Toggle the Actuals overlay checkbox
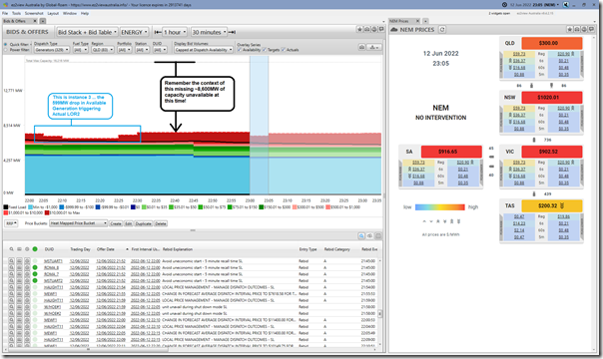Viewport: 603px width, 359px height. (284, 50)
